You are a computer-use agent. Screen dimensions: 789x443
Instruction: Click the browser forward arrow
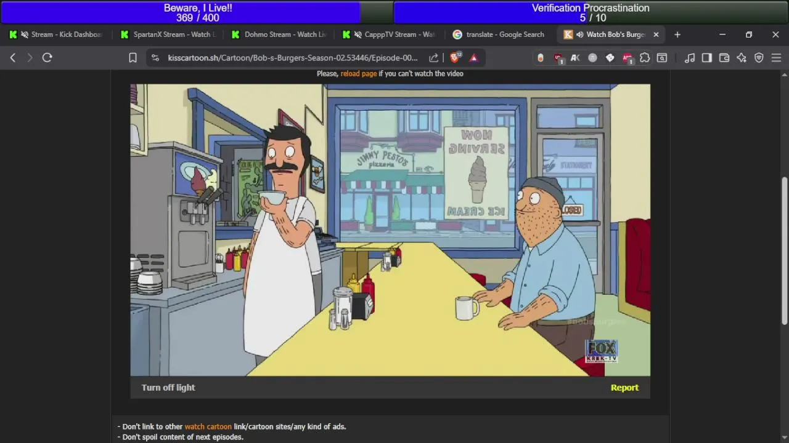pyautogui.click(x=29, y=57)
